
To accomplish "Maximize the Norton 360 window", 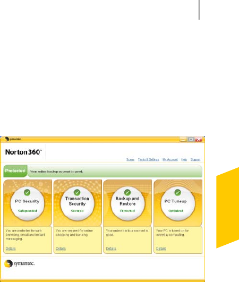I will point(191,139).
